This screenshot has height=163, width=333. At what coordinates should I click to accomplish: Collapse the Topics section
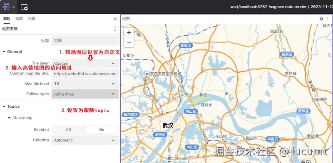[x=4, y=106]
